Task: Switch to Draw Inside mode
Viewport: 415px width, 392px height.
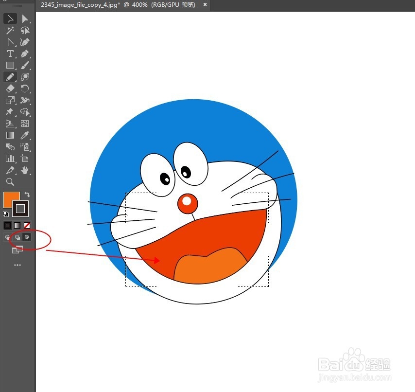Action: [27, 237]
